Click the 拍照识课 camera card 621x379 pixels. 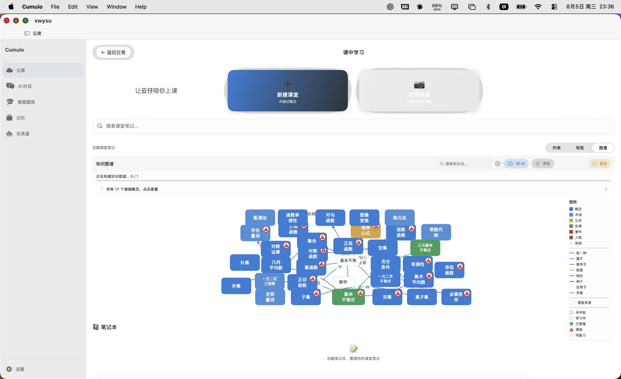pyautogui.click(x=419, y=91)
